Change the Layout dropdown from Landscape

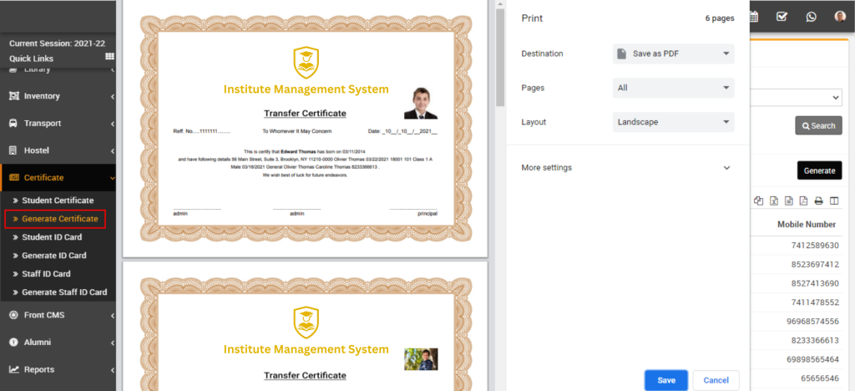click(673, 122)
